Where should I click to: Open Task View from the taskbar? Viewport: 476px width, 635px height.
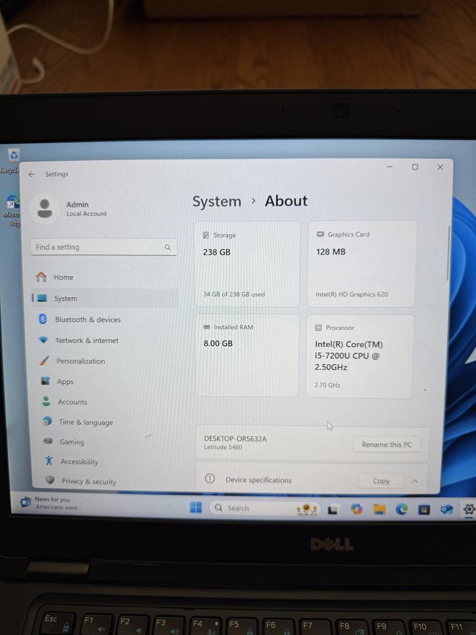click(333, 509)
